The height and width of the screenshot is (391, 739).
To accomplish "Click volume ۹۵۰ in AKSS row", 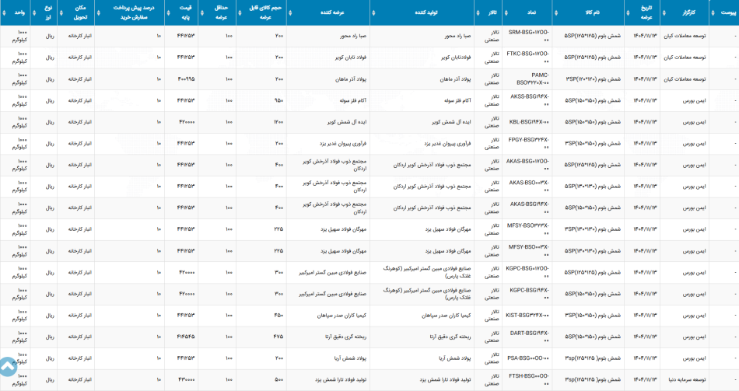I will click(x=278, y=100).
